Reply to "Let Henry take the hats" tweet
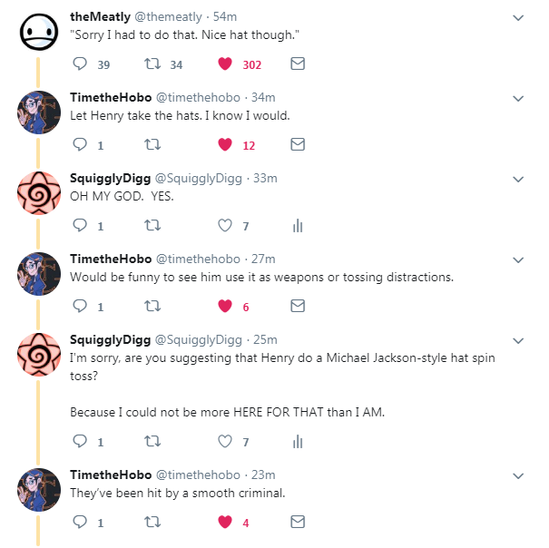The height and width of the screenshot is (548, 549). point(80,145)
